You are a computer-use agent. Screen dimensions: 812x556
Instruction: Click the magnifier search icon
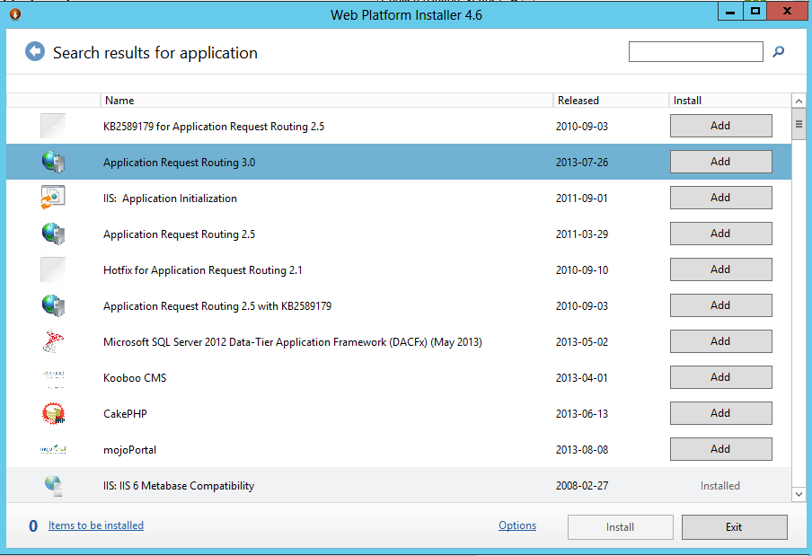click(779, 52)
